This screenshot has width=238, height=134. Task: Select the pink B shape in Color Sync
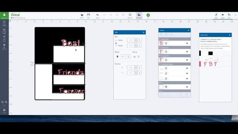(x=211, y=64)
